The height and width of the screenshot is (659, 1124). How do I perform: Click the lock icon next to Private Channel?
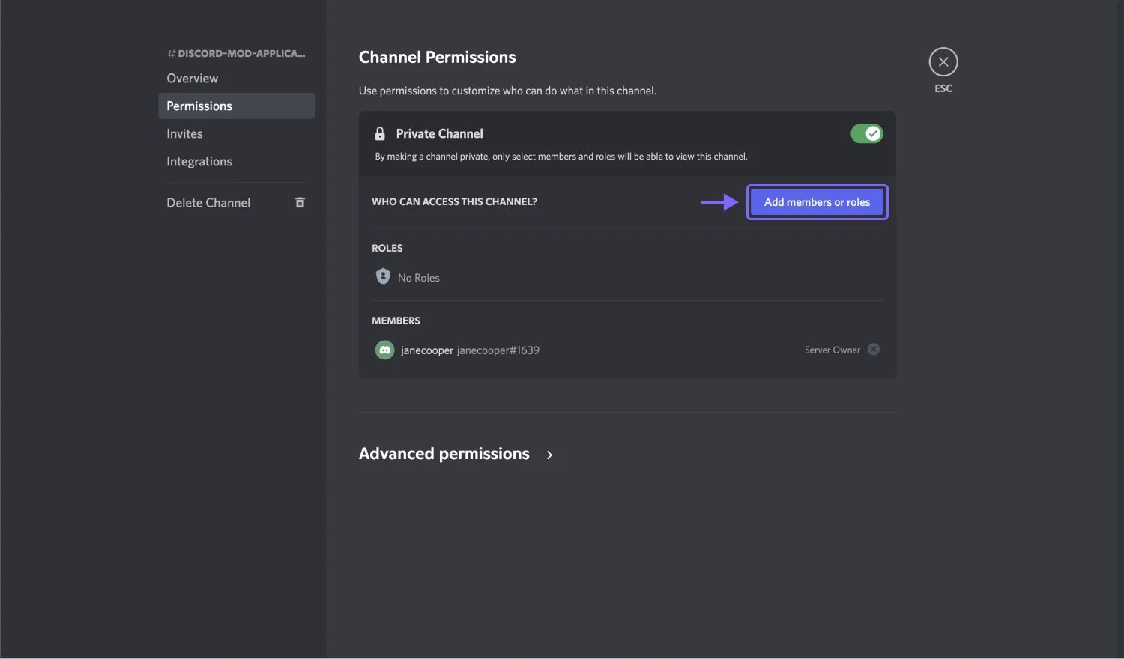coord(380,133)
